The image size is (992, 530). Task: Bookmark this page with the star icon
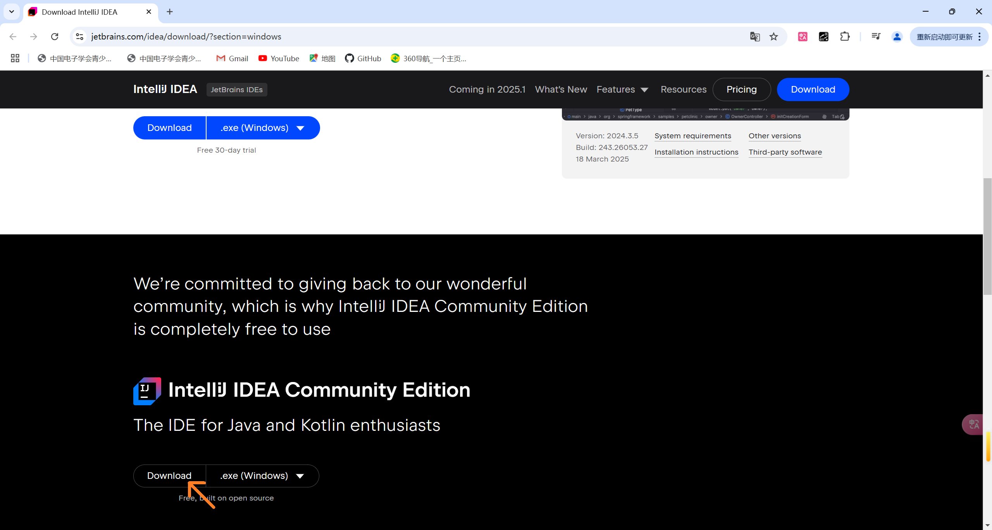pyautogui.click(x=774, y=37)
